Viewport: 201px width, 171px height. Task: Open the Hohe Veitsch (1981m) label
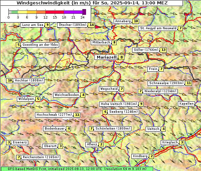(x=119, y=104)
